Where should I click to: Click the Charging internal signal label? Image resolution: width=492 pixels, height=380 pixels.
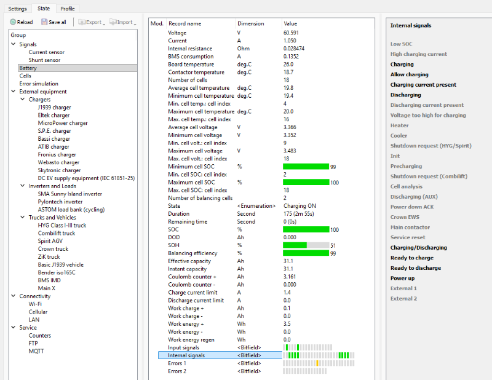coord(402,65)
